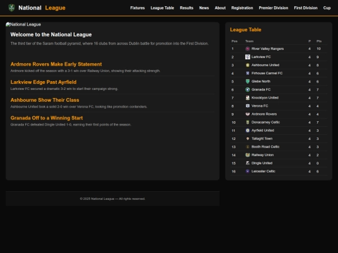Viewport: 338px width, 253px height.
Task: Click Leicester Celtic club crest
Action: coord(247,171)
